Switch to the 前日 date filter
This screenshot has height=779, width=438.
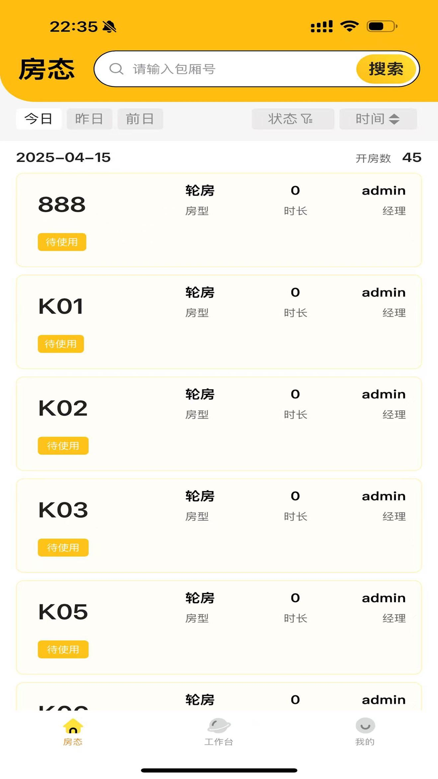140,119
